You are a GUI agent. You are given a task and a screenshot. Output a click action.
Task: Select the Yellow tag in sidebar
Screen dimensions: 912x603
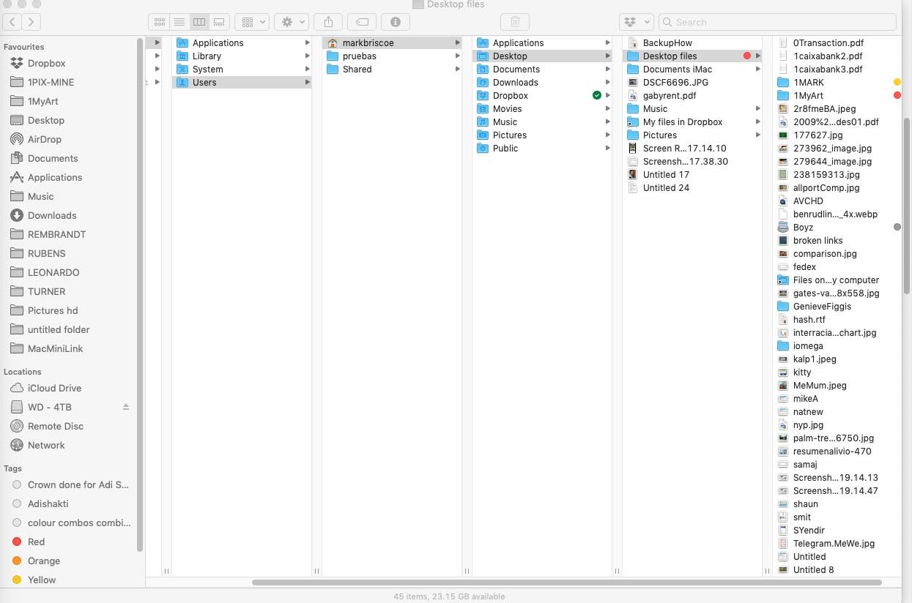41,580
